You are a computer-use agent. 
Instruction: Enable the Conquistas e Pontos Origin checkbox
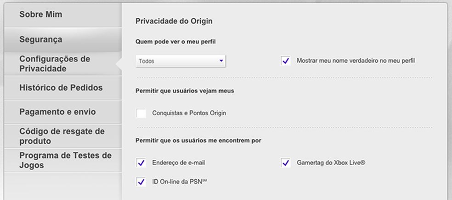coord(141,113)
